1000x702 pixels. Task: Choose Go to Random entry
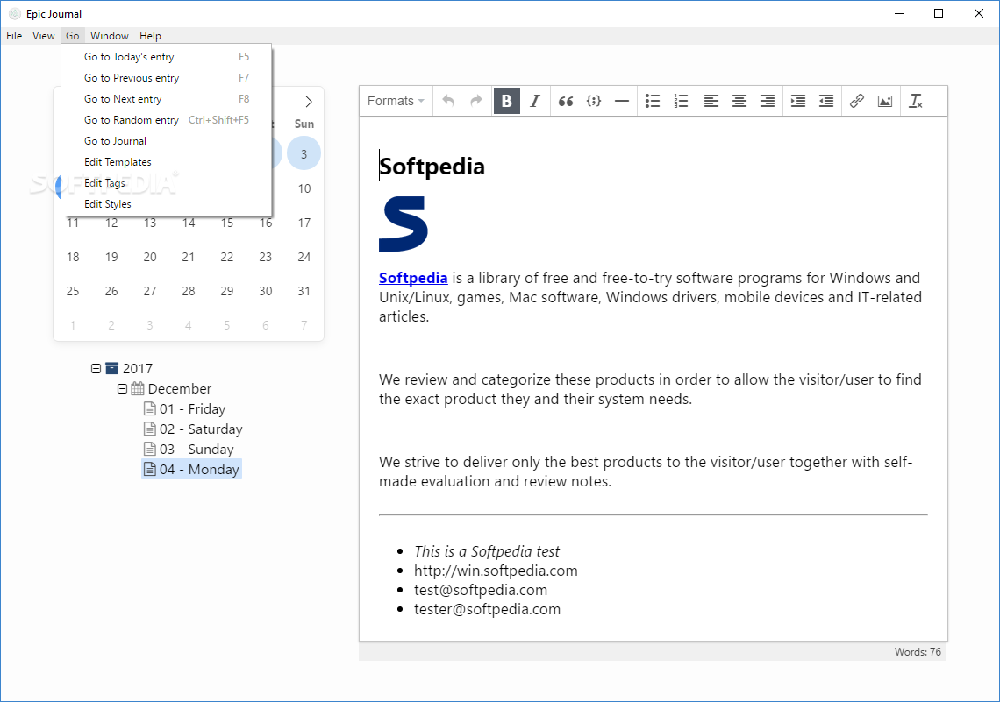[x=167, y=120]
